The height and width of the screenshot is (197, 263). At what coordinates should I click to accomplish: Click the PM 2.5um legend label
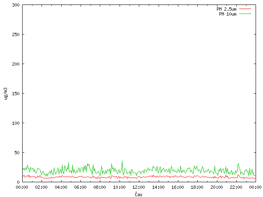[x=226, y=9]
